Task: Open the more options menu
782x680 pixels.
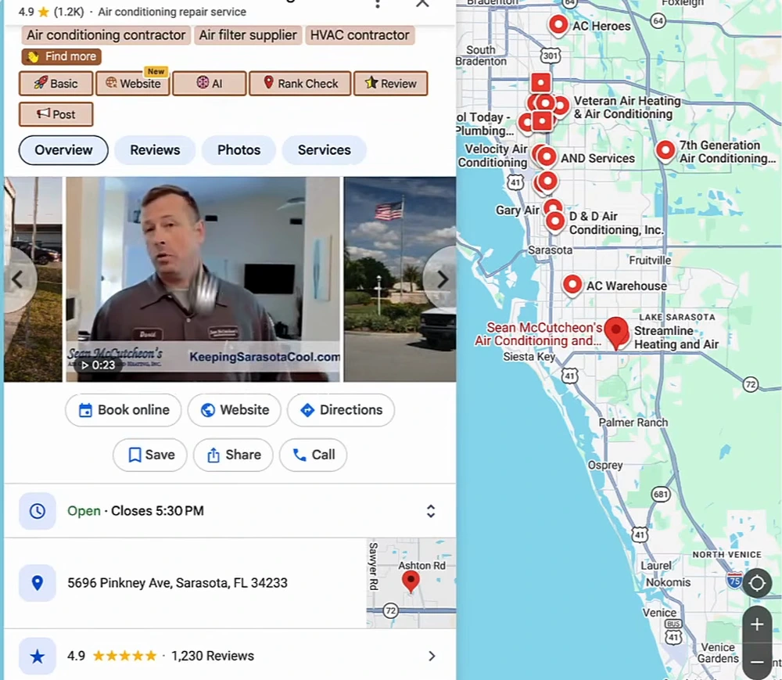Action: [x=378, y=3]
